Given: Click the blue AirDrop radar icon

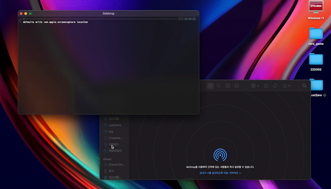Looking at the screenshot, I should coord(220,155).
